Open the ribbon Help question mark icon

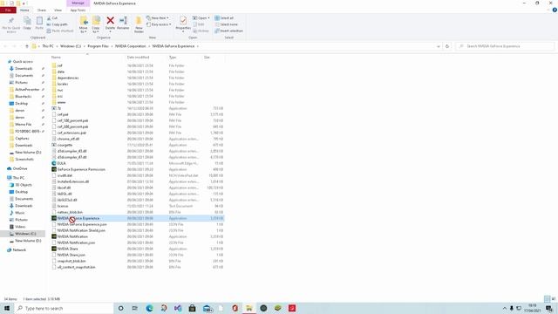coord(555,10)
